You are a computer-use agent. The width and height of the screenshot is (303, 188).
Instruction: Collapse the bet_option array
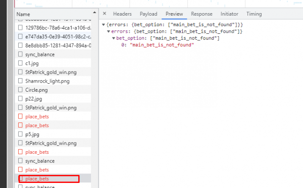pos(114,38)
